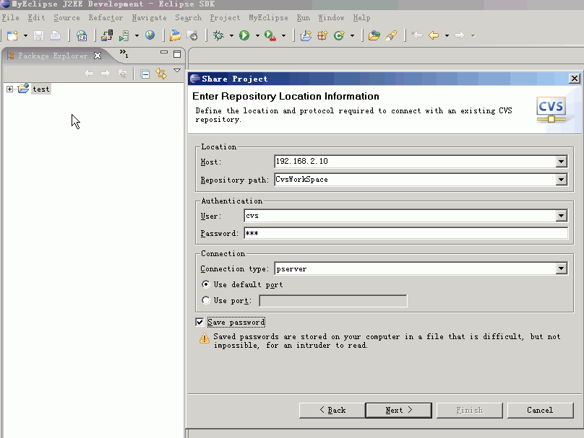Viewport: 584px width, 438px height.
Task: Open the Debug dropdown arrow
Action: 231,35
